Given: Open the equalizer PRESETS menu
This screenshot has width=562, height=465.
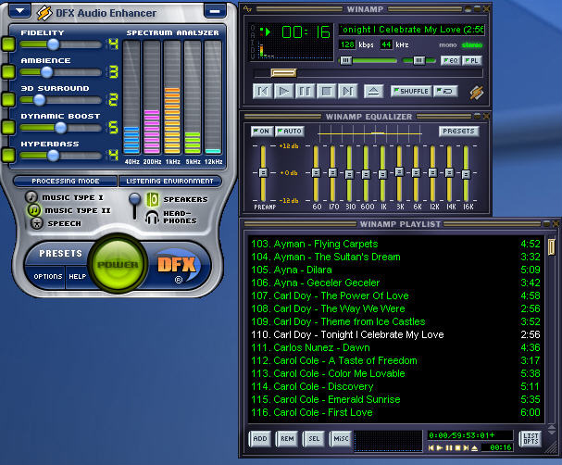Looking at the screenshot, I should 458,132.
